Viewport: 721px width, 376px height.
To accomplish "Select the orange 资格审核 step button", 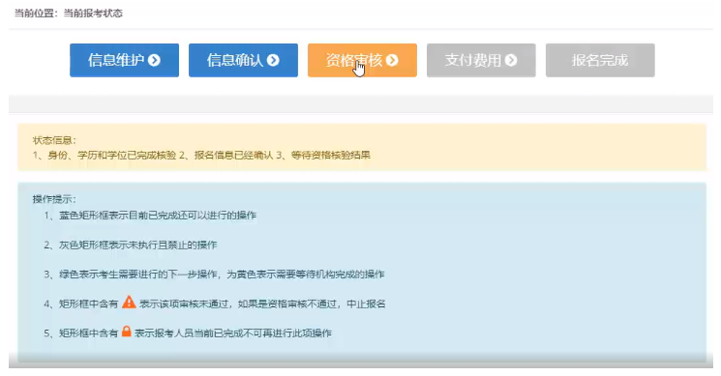I will coord(362,60).
